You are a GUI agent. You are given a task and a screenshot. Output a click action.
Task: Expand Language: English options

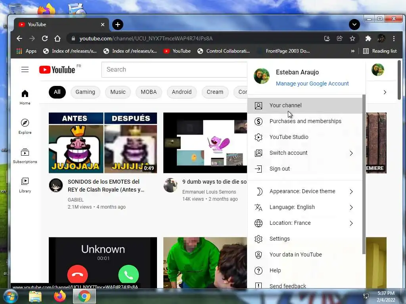coord(304,207)
